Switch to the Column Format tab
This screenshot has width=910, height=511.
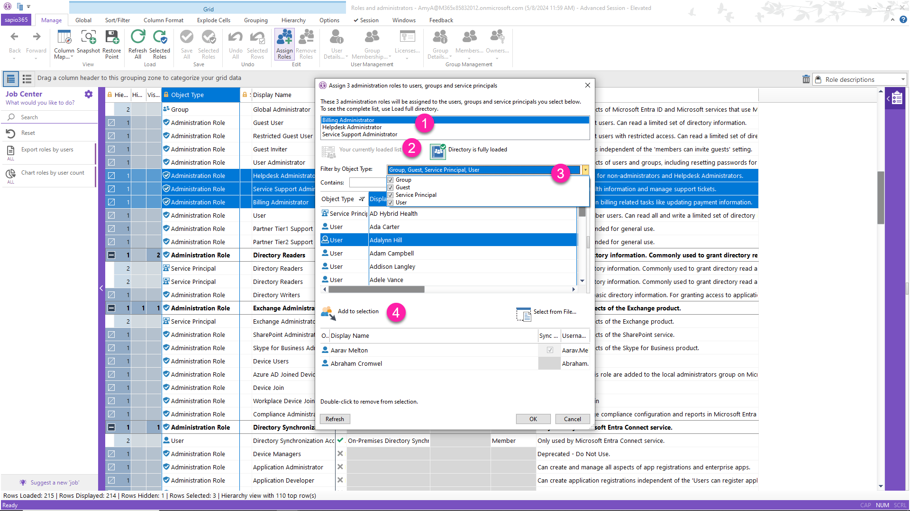coord(164,20)
